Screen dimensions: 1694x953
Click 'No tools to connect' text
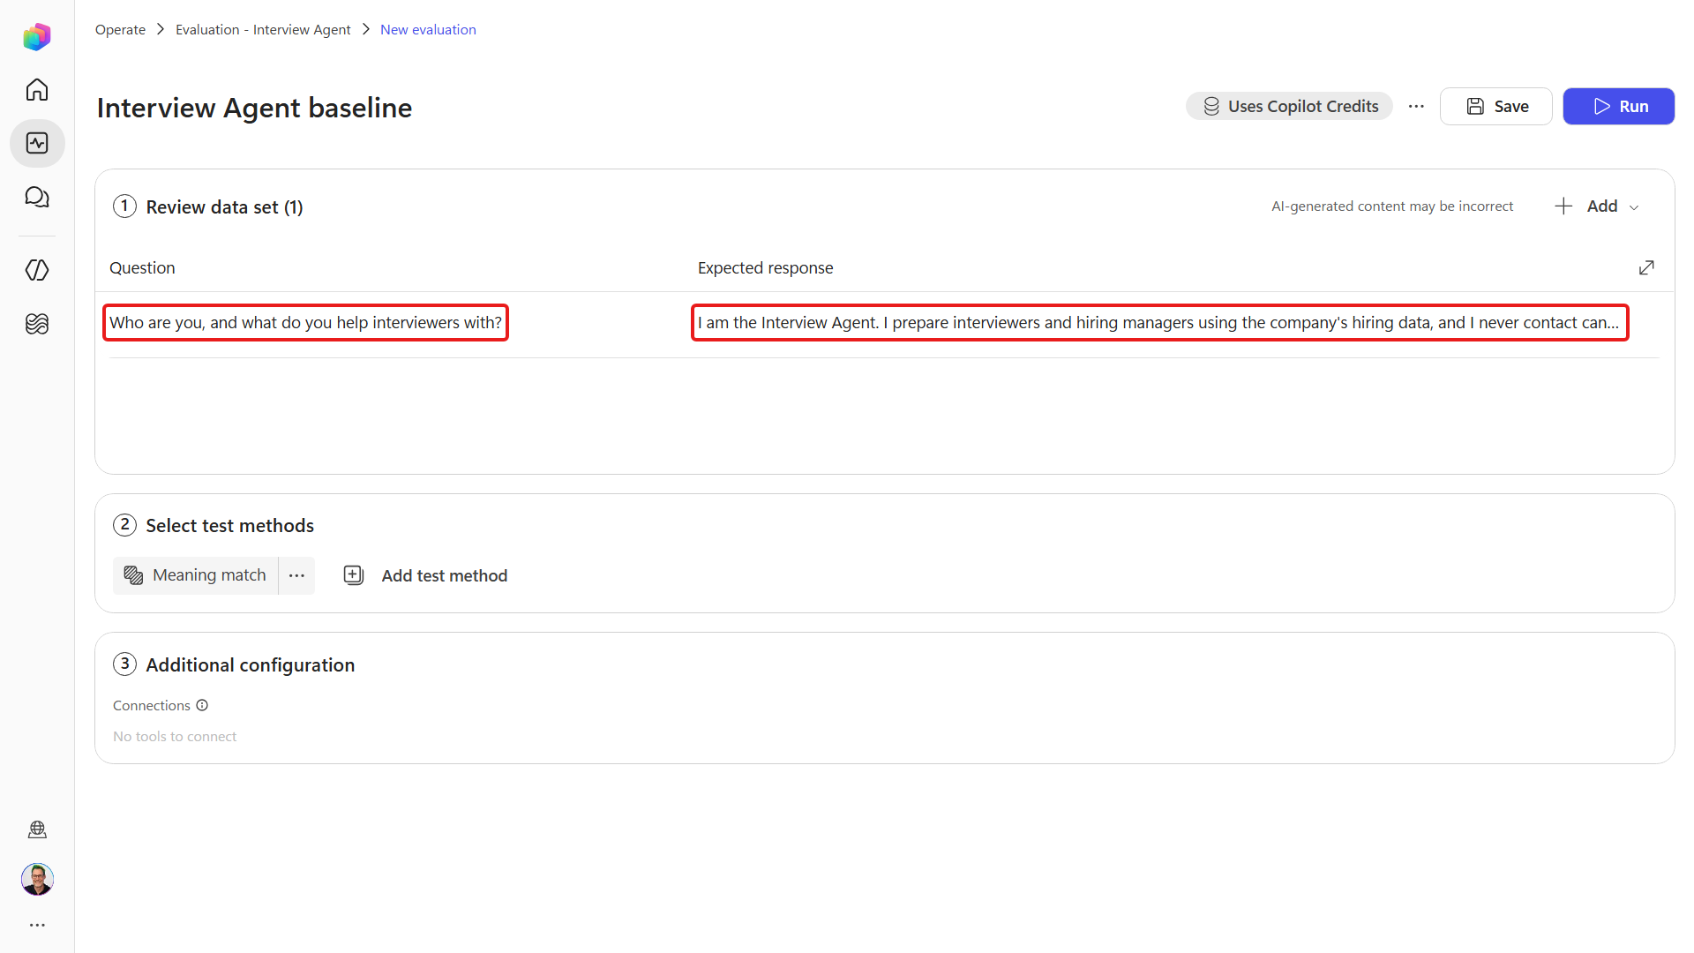tap(175, 736)
